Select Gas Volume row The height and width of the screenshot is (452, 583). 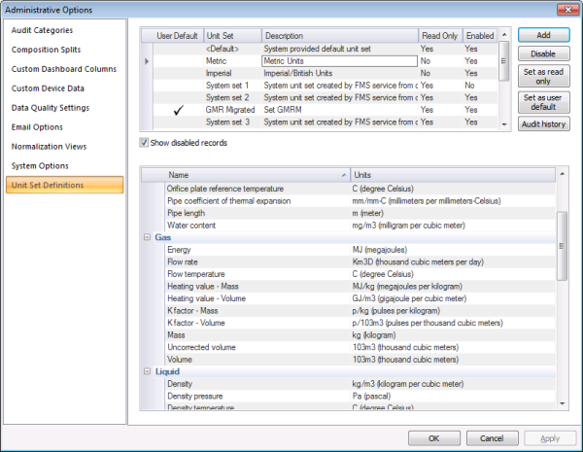[360, 360]
